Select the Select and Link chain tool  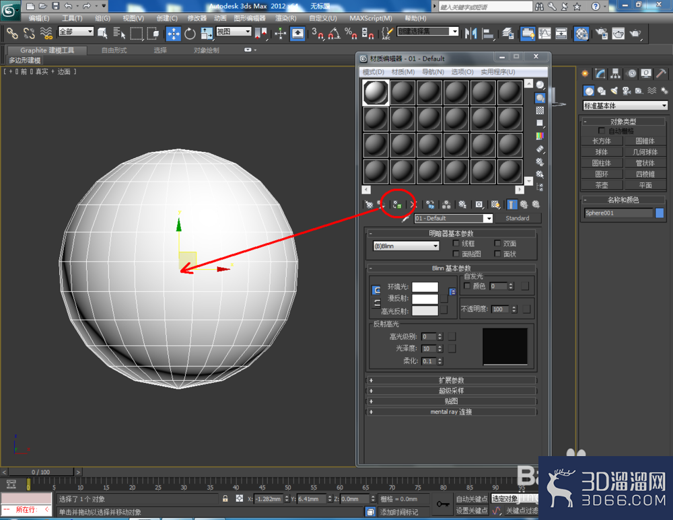(x=12, y=34)
